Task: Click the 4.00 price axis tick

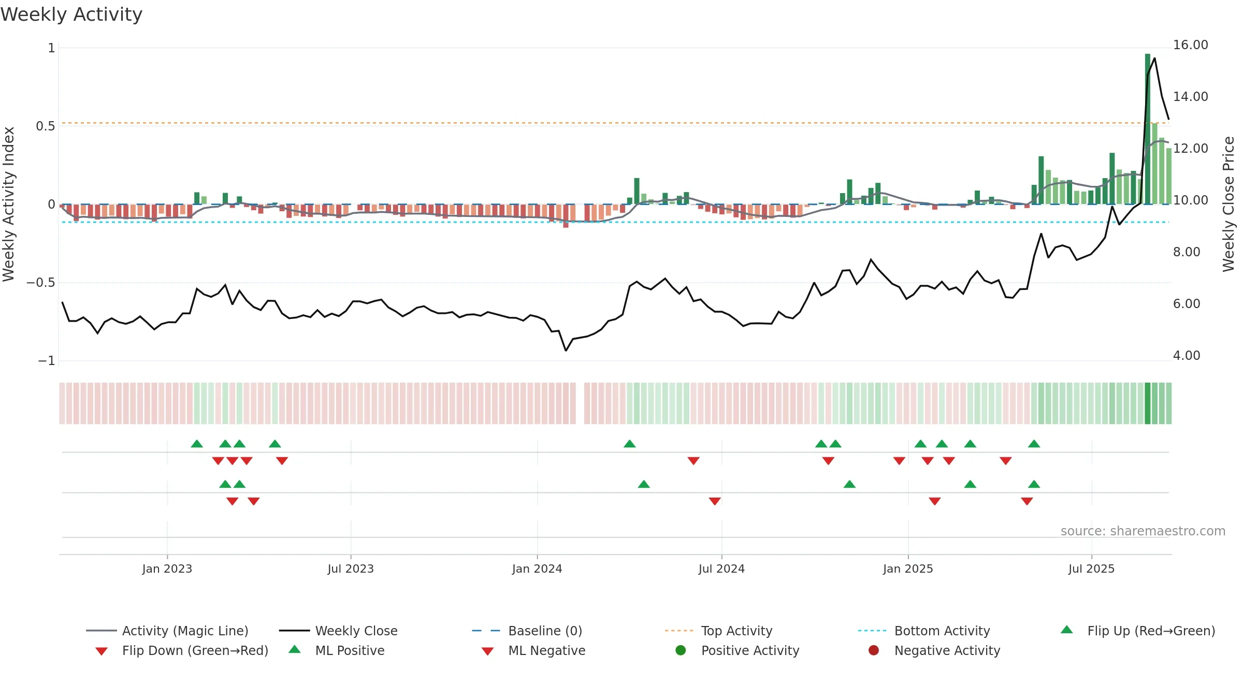Action: (1187, 356)
